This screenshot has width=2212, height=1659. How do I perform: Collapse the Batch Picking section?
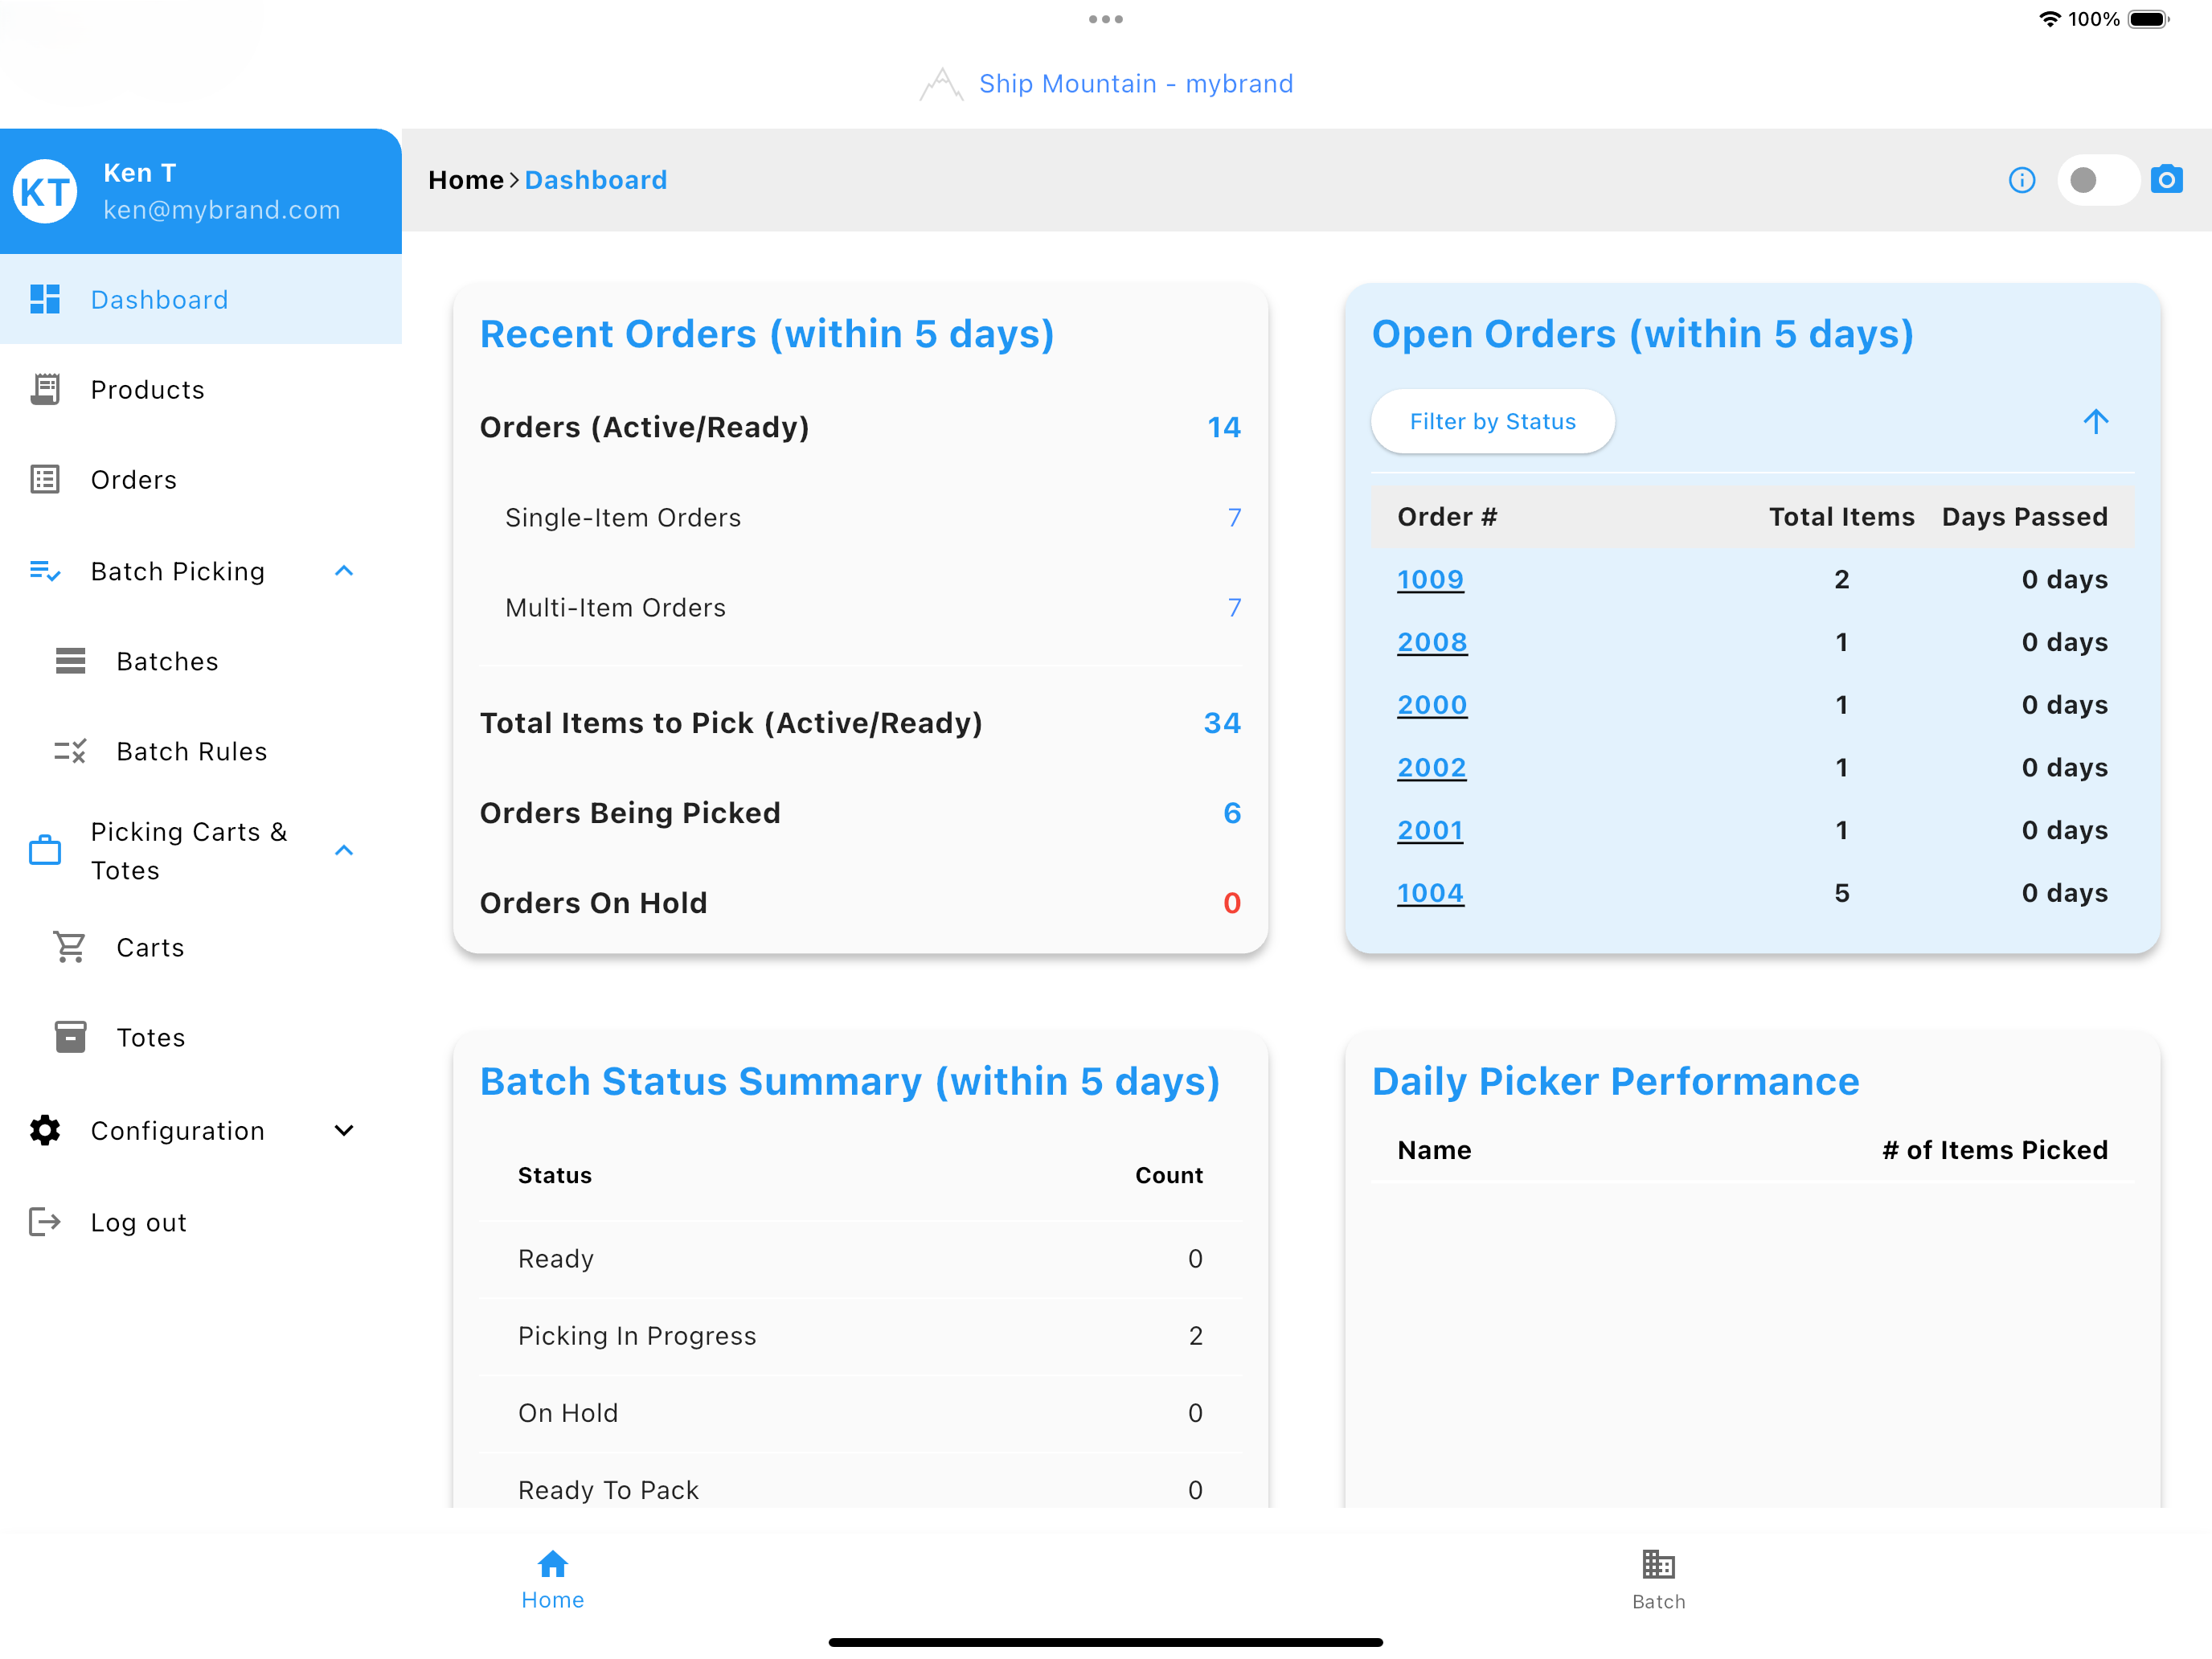346,570
